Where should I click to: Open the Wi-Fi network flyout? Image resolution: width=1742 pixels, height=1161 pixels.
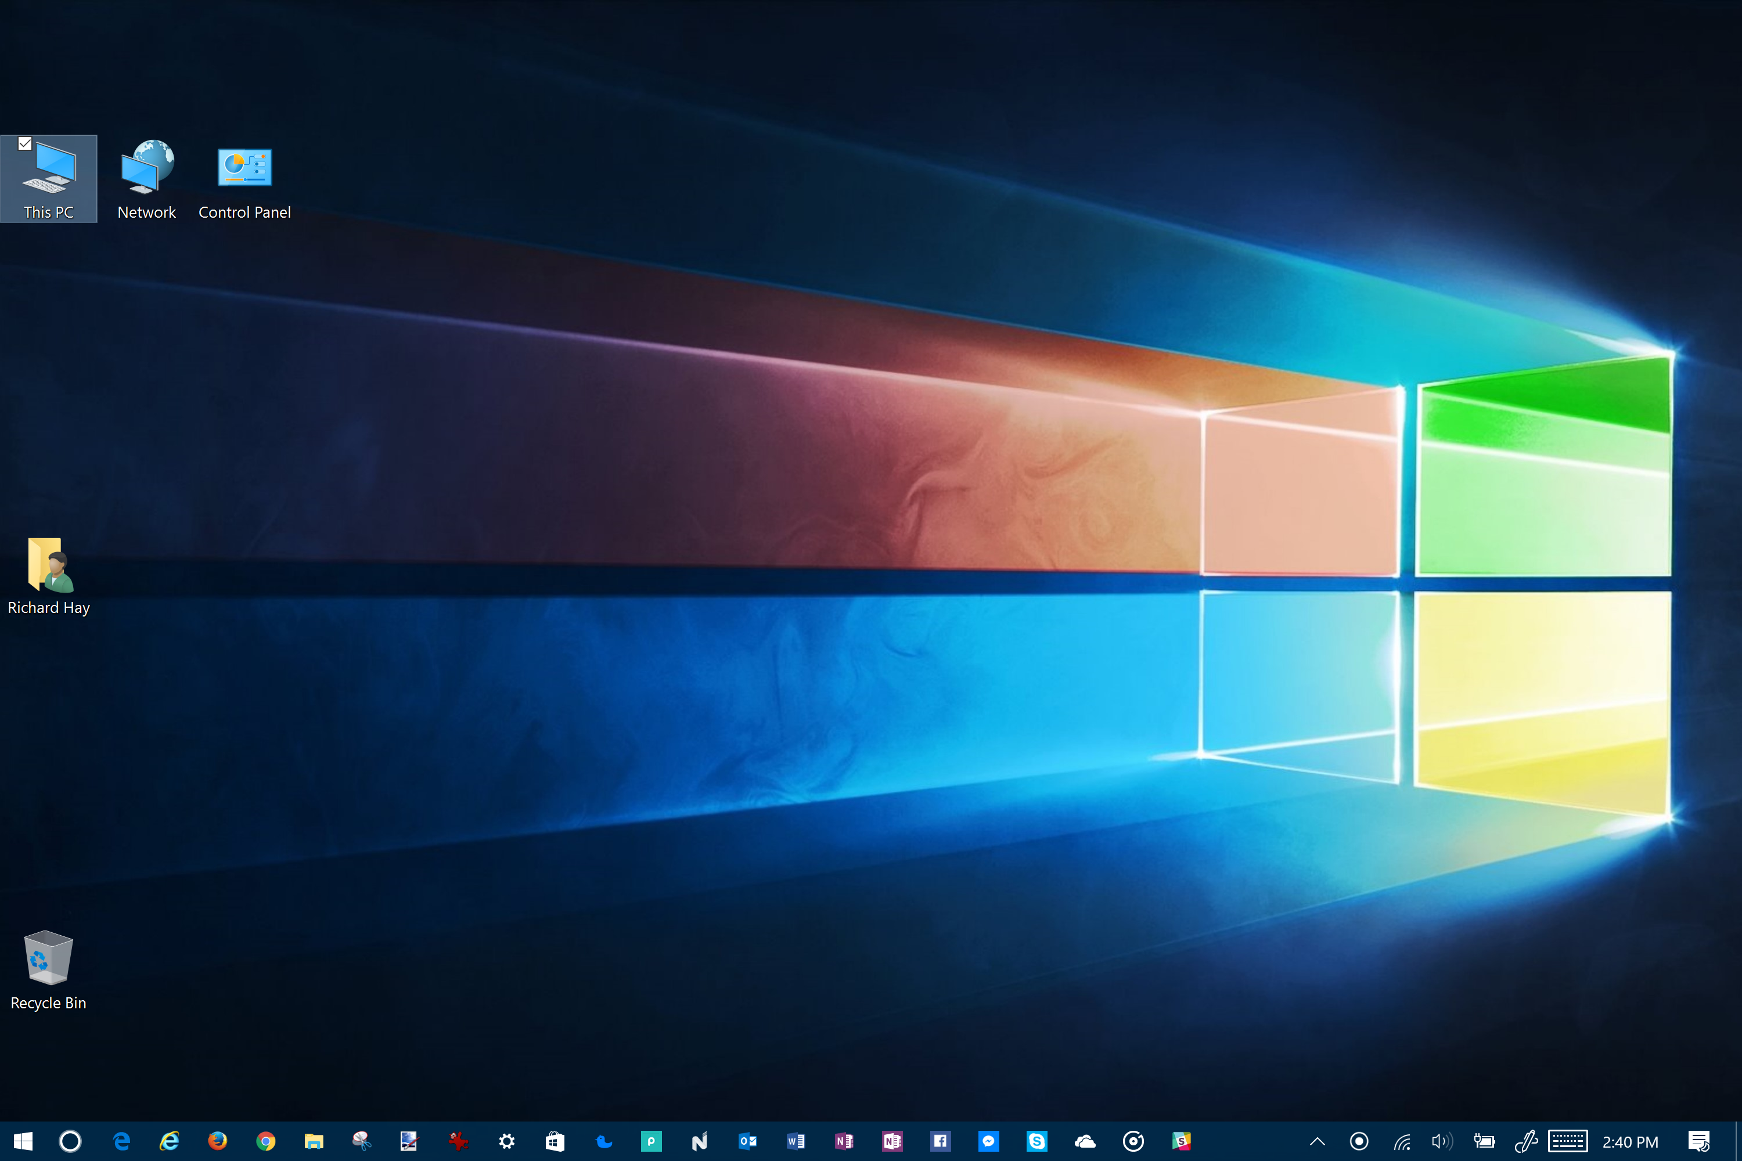(x=1401, y=1141)
